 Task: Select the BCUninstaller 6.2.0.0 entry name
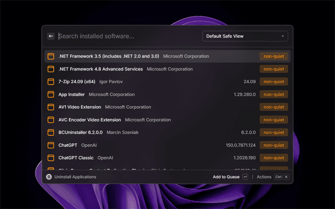tap(81, 132)
